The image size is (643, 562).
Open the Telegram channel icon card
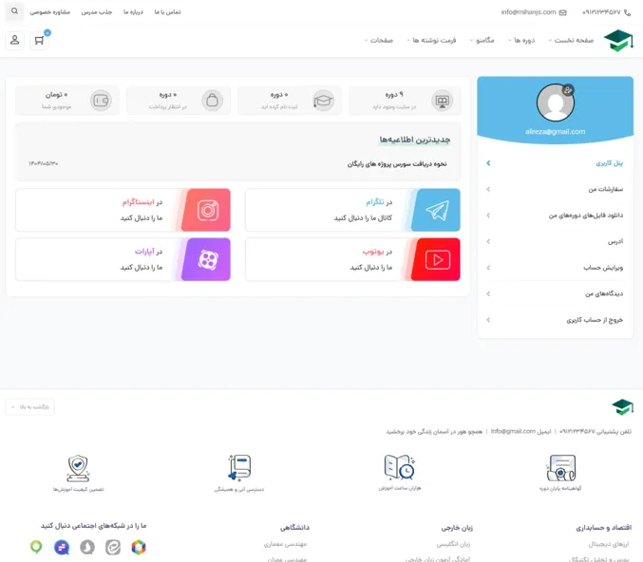436,210
